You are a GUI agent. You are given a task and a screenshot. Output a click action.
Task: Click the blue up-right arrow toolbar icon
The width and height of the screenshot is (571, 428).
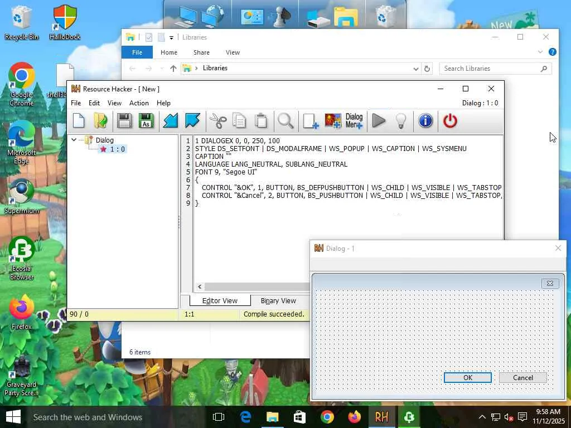point(192,121)
